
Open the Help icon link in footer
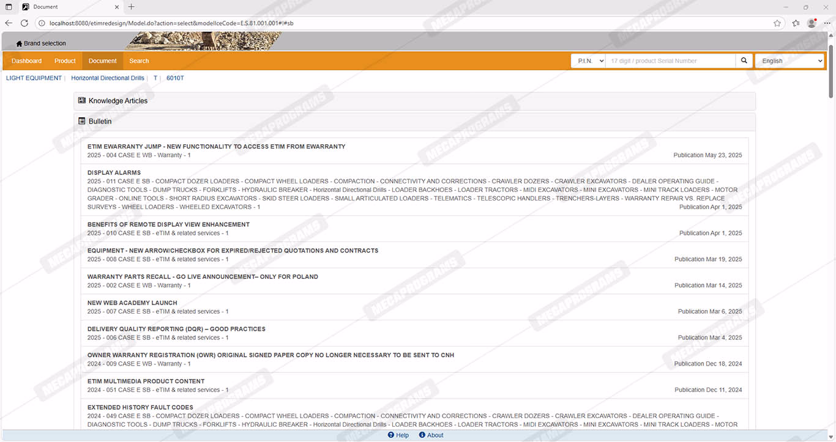pyautogui.click(x=392, y=435)
